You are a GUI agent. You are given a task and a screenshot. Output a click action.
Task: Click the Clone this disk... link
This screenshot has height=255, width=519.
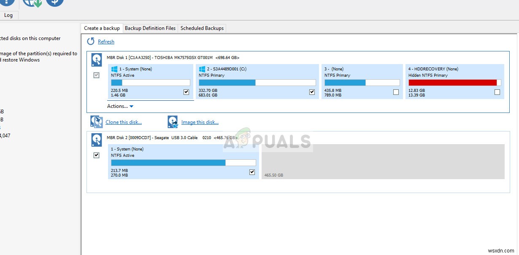coord(124,122)
